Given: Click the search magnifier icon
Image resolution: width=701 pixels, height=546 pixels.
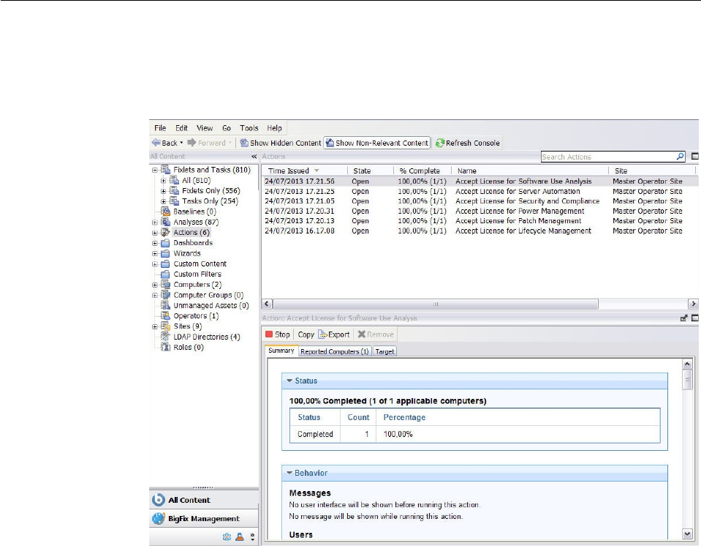Looking at the screenshot, I should coord(680,156).
